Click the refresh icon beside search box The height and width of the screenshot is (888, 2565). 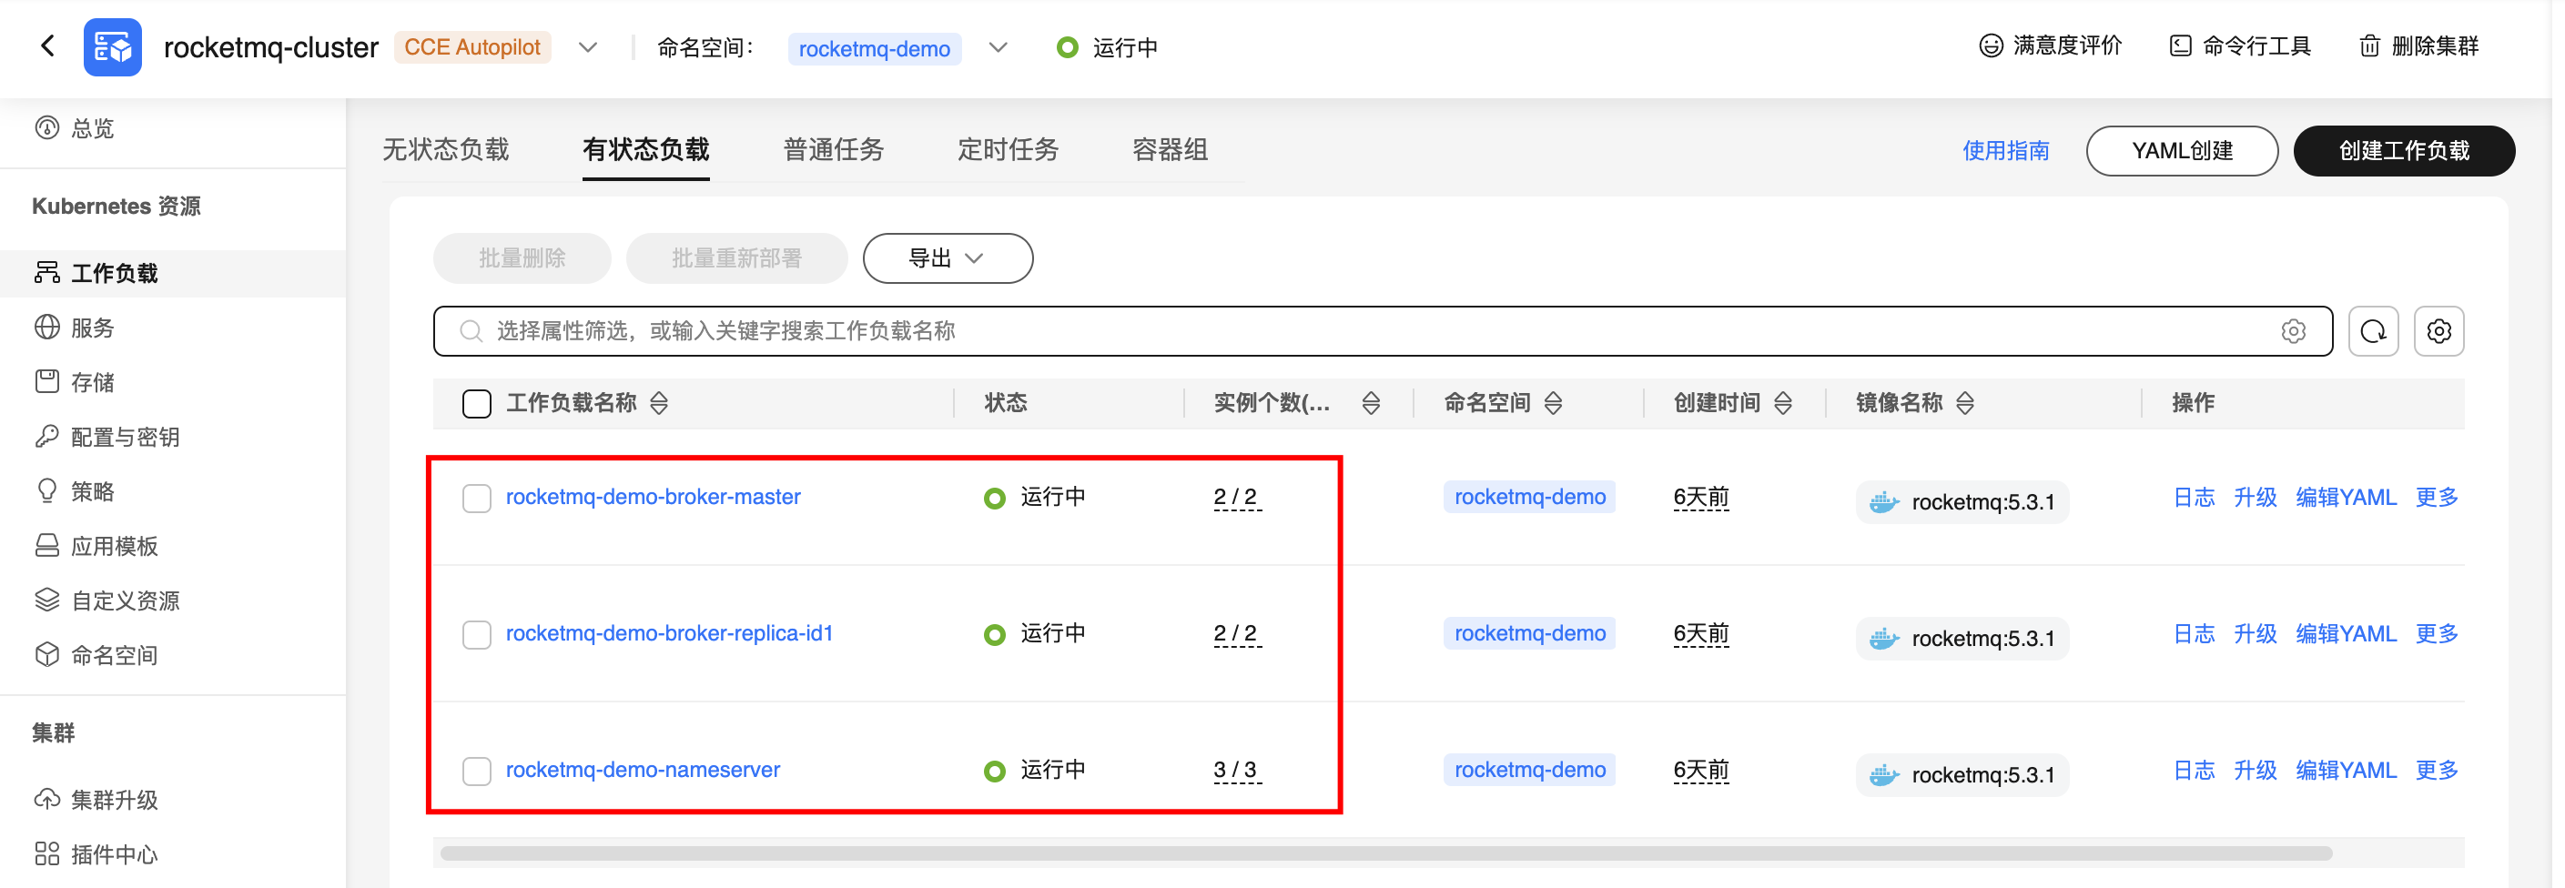coord(2373,331)
